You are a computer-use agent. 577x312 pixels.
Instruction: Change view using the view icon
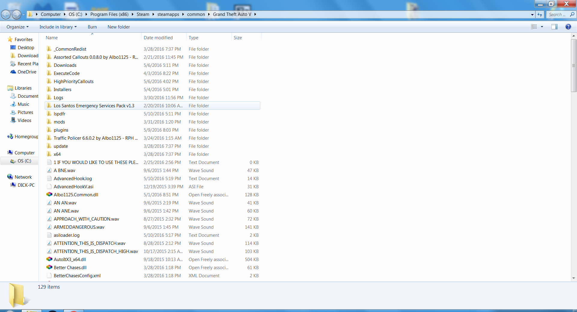pyautogui.click(x=534, y=27)
